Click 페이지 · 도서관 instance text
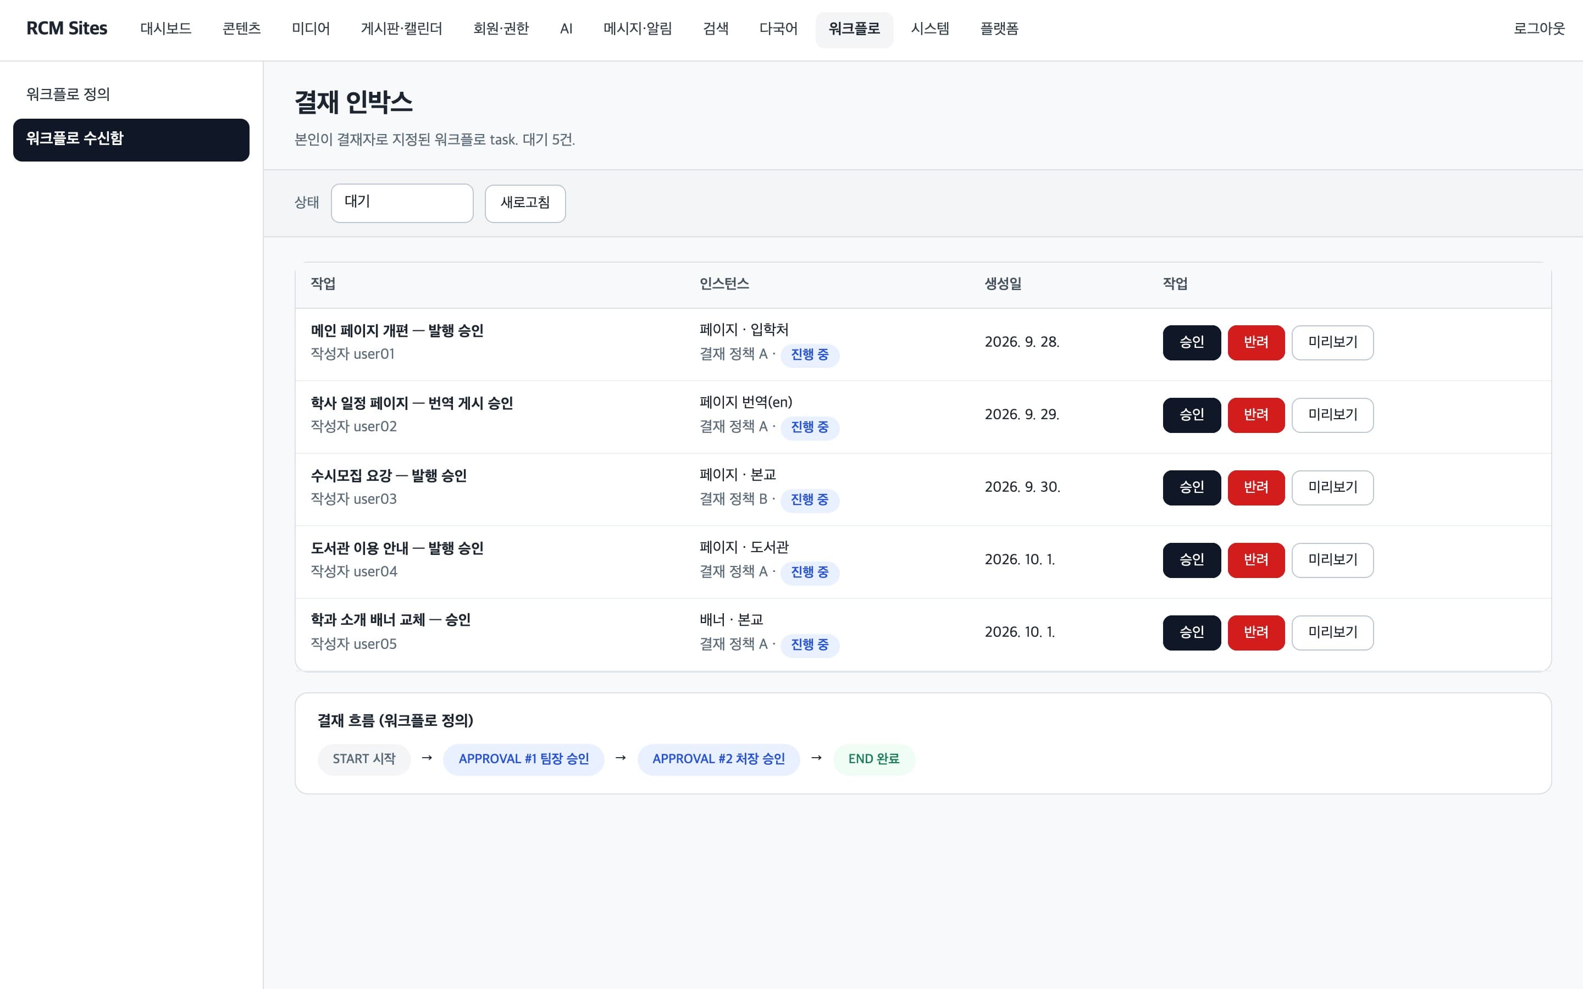 tap(744, 547)
